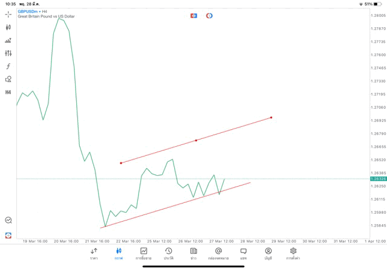Open the การตั้งค่า settings tab
The width and height of the screenshot is (387, 270).
tap(293, 254)
